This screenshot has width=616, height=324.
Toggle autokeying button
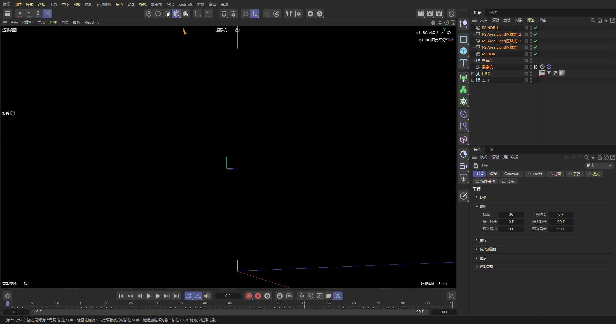tap(258, 296)
